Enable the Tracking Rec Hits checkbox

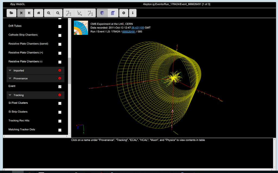(60, 121)
